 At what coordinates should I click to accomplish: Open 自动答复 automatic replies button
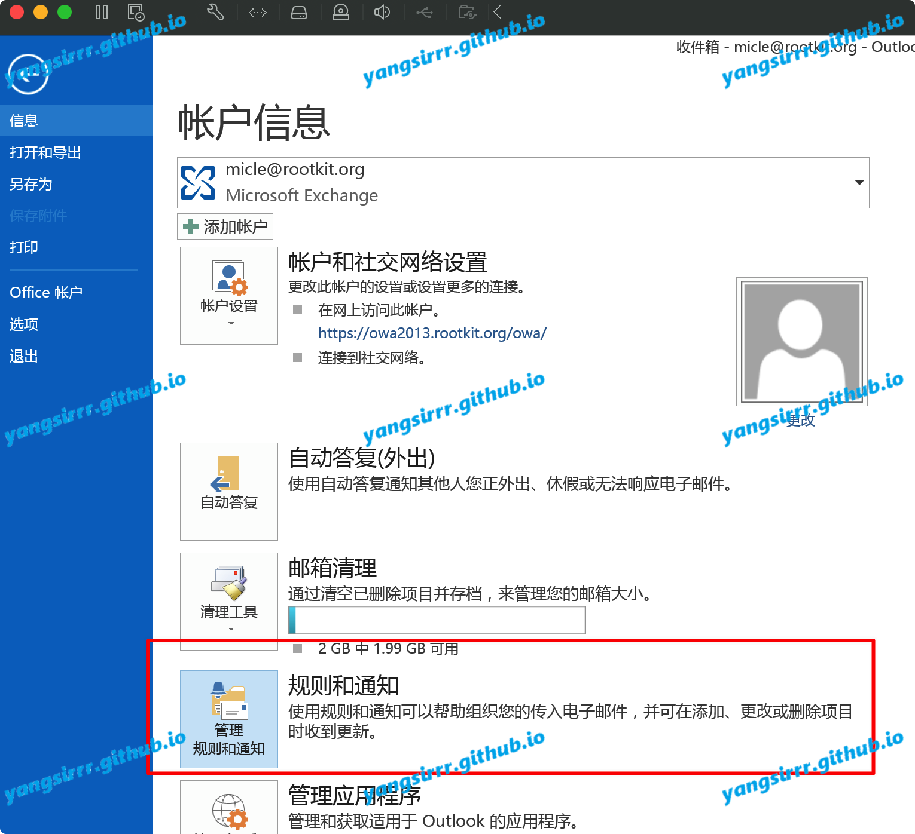tap(229, 492)
